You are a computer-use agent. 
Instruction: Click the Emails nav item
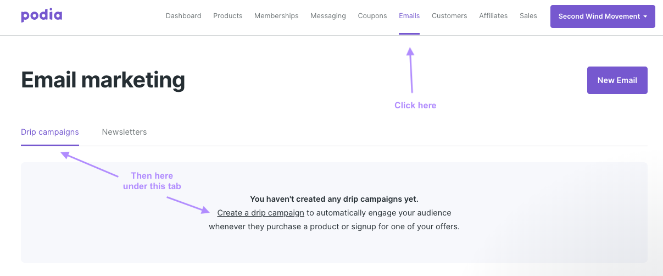coord(409,16)
